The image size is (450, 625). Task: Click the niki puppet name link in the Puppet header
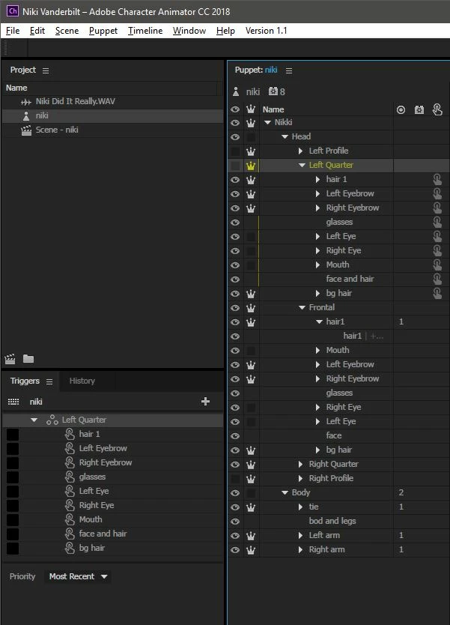point(271,70)
